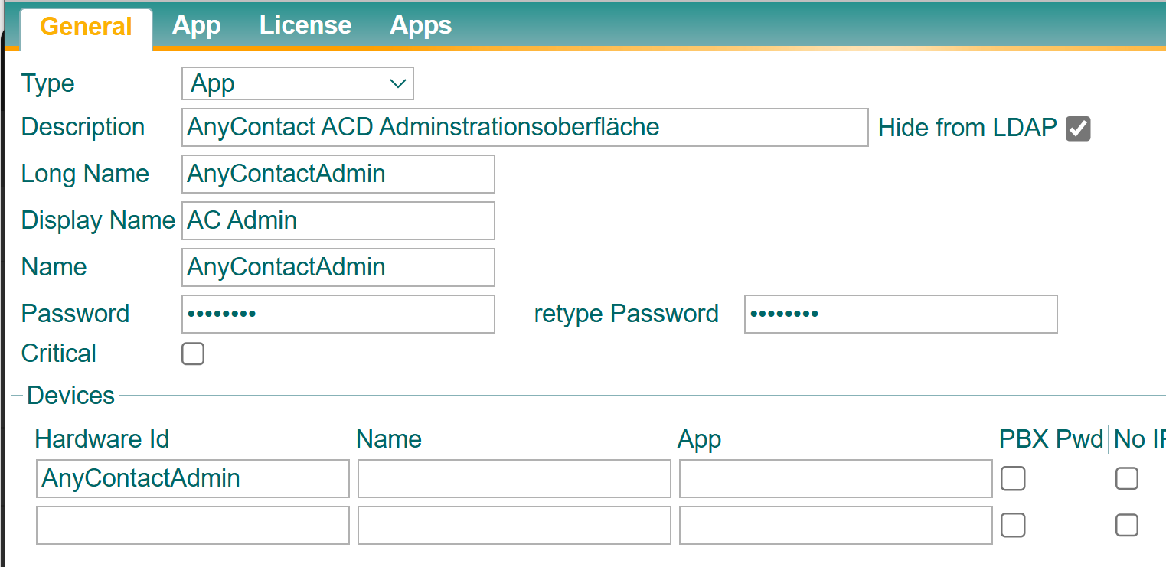Enable No IP checkbox in first device row

pos(1126,479)
